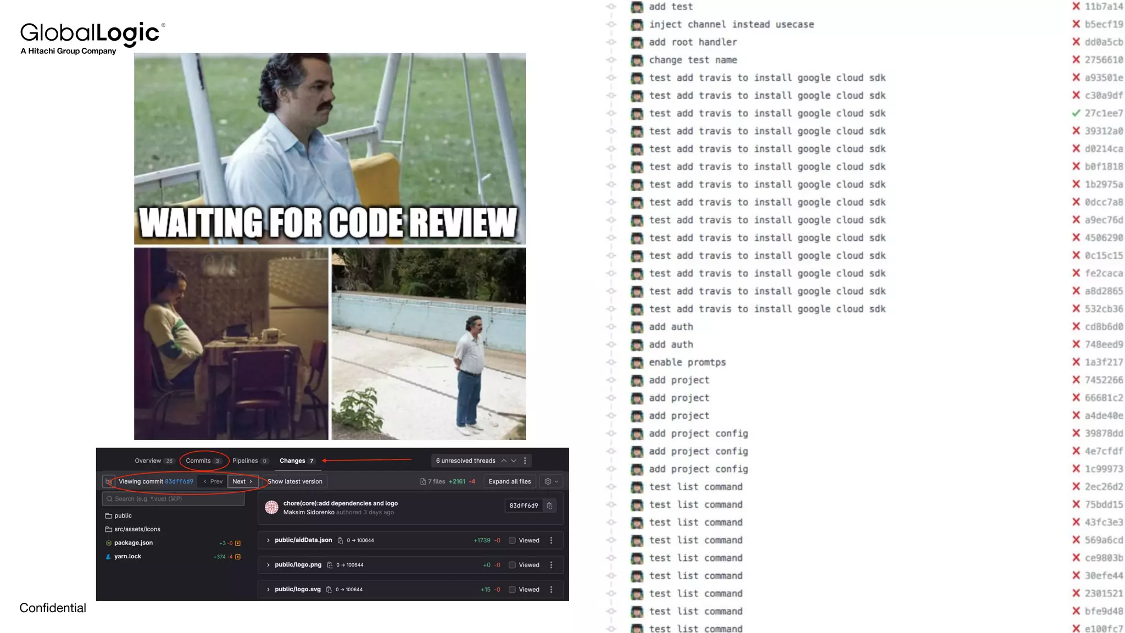Open diff settings gear dropdown
Viewport: 1125px width, 633px height.
551,481
